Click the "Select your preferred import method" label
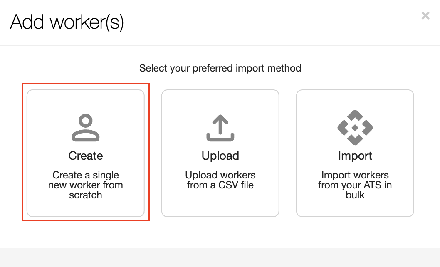Image resolution: width=440 pixels, height=267 pixels. (x=220, y=68)
